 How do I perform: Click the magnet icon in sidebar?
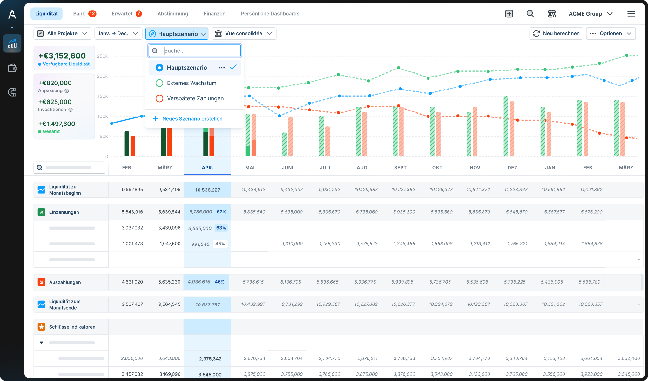[12, 92]
